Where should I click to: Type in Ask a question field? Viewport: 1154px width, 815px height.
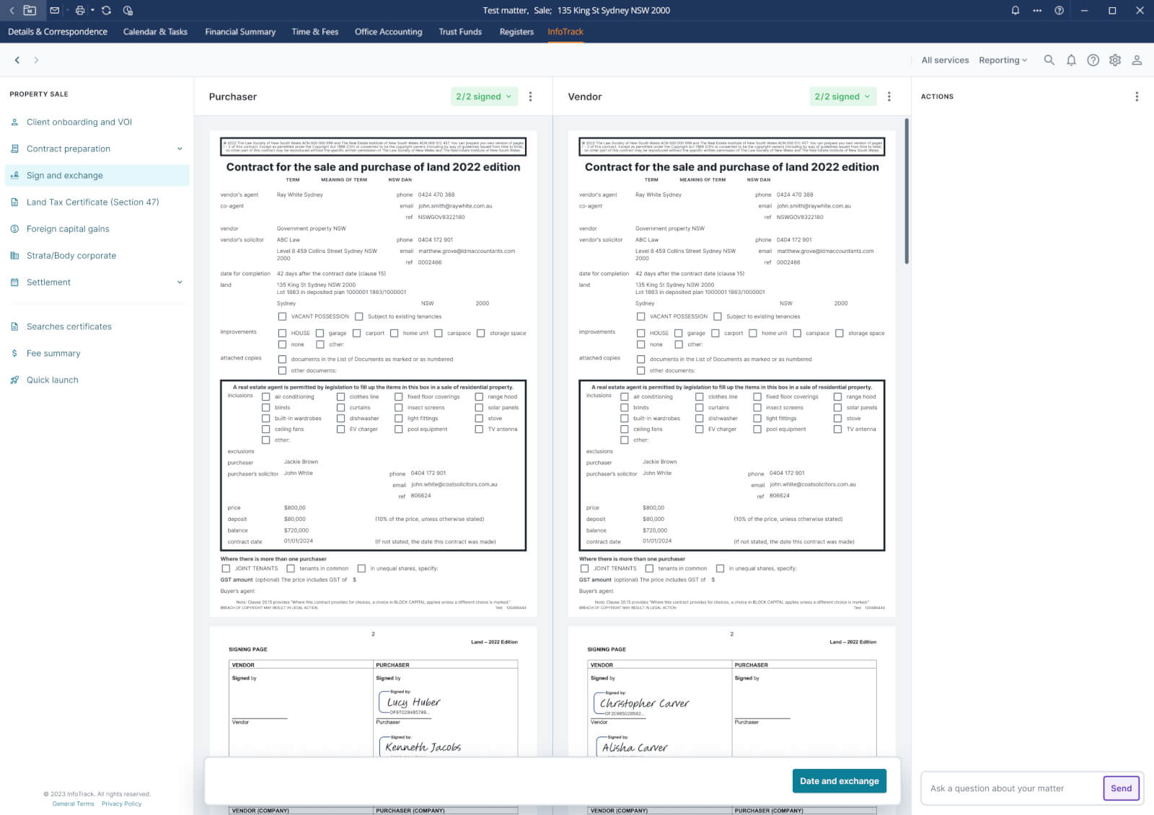pyautogui.click(x=1013, y=788)
